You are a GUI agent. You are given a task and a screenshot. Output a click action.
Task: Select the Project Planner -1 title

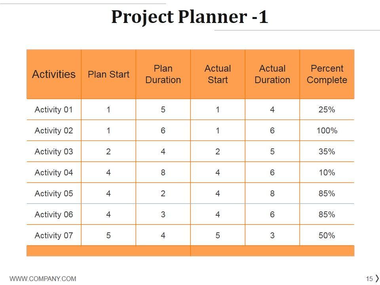(x=190, y=17)
